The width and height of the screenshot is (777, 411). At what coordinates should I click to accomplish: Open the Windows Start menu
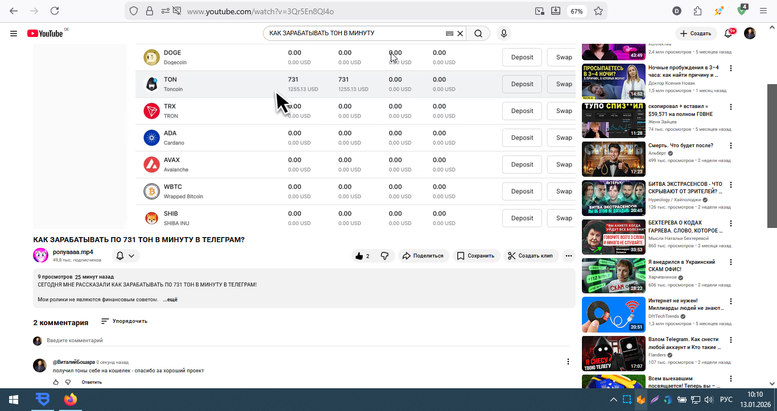pyautogui.click(x=13, y=400)
